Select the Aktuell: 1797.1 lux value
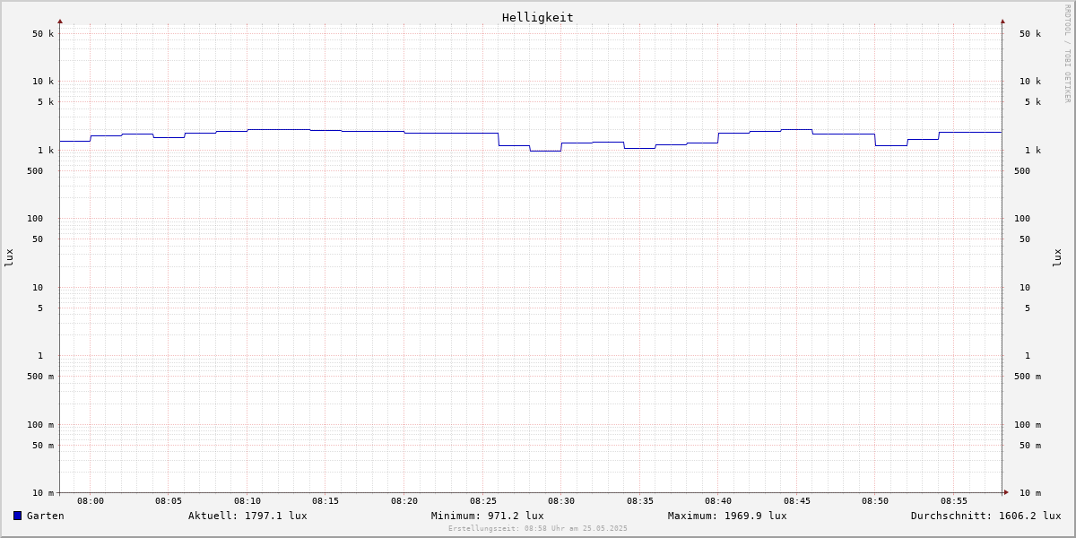Image resolution: width=1076 pixels, height=538 pixels. 247,516
